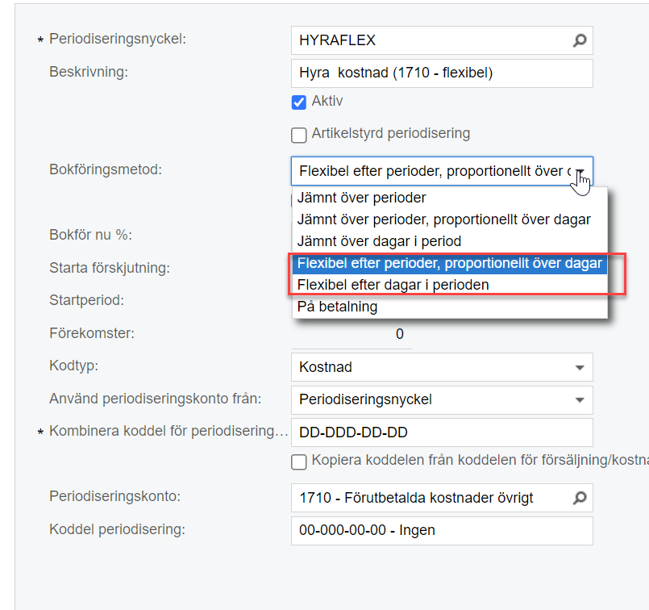Click the Periodiseringskonto search magnifier icon
This screenshot has height=610, width=649.
click(580, 498)
